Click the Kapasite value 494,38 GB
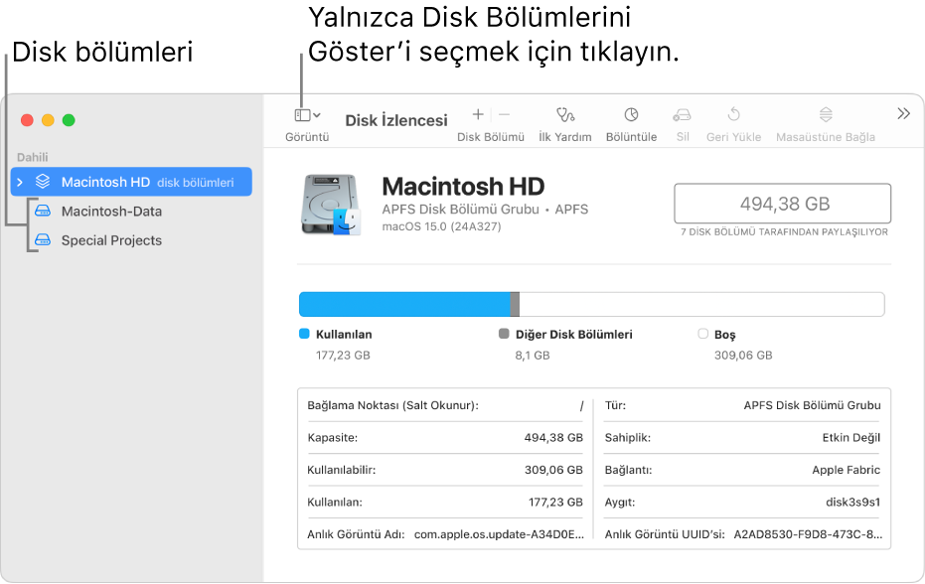 click(553, 438)
